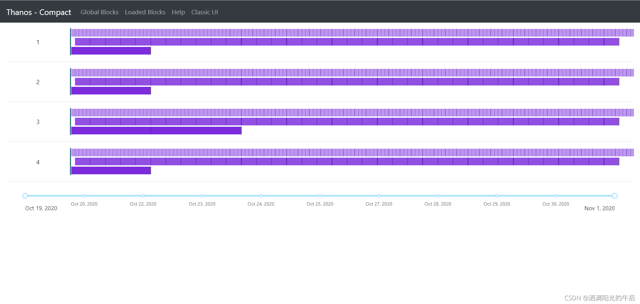640x304 pixels.
Task: Click the Oct 28, 2020 timeline mark
Action: coord(438,196)
